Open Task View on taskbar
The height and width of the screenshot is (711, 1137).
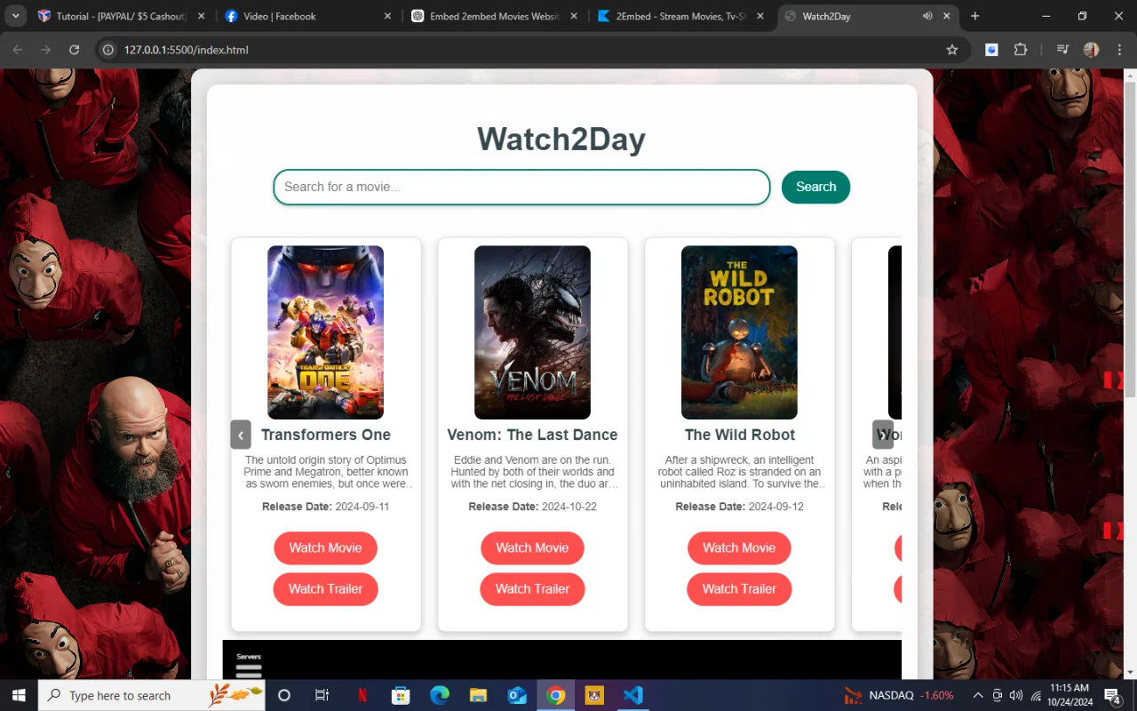point(322,695)
